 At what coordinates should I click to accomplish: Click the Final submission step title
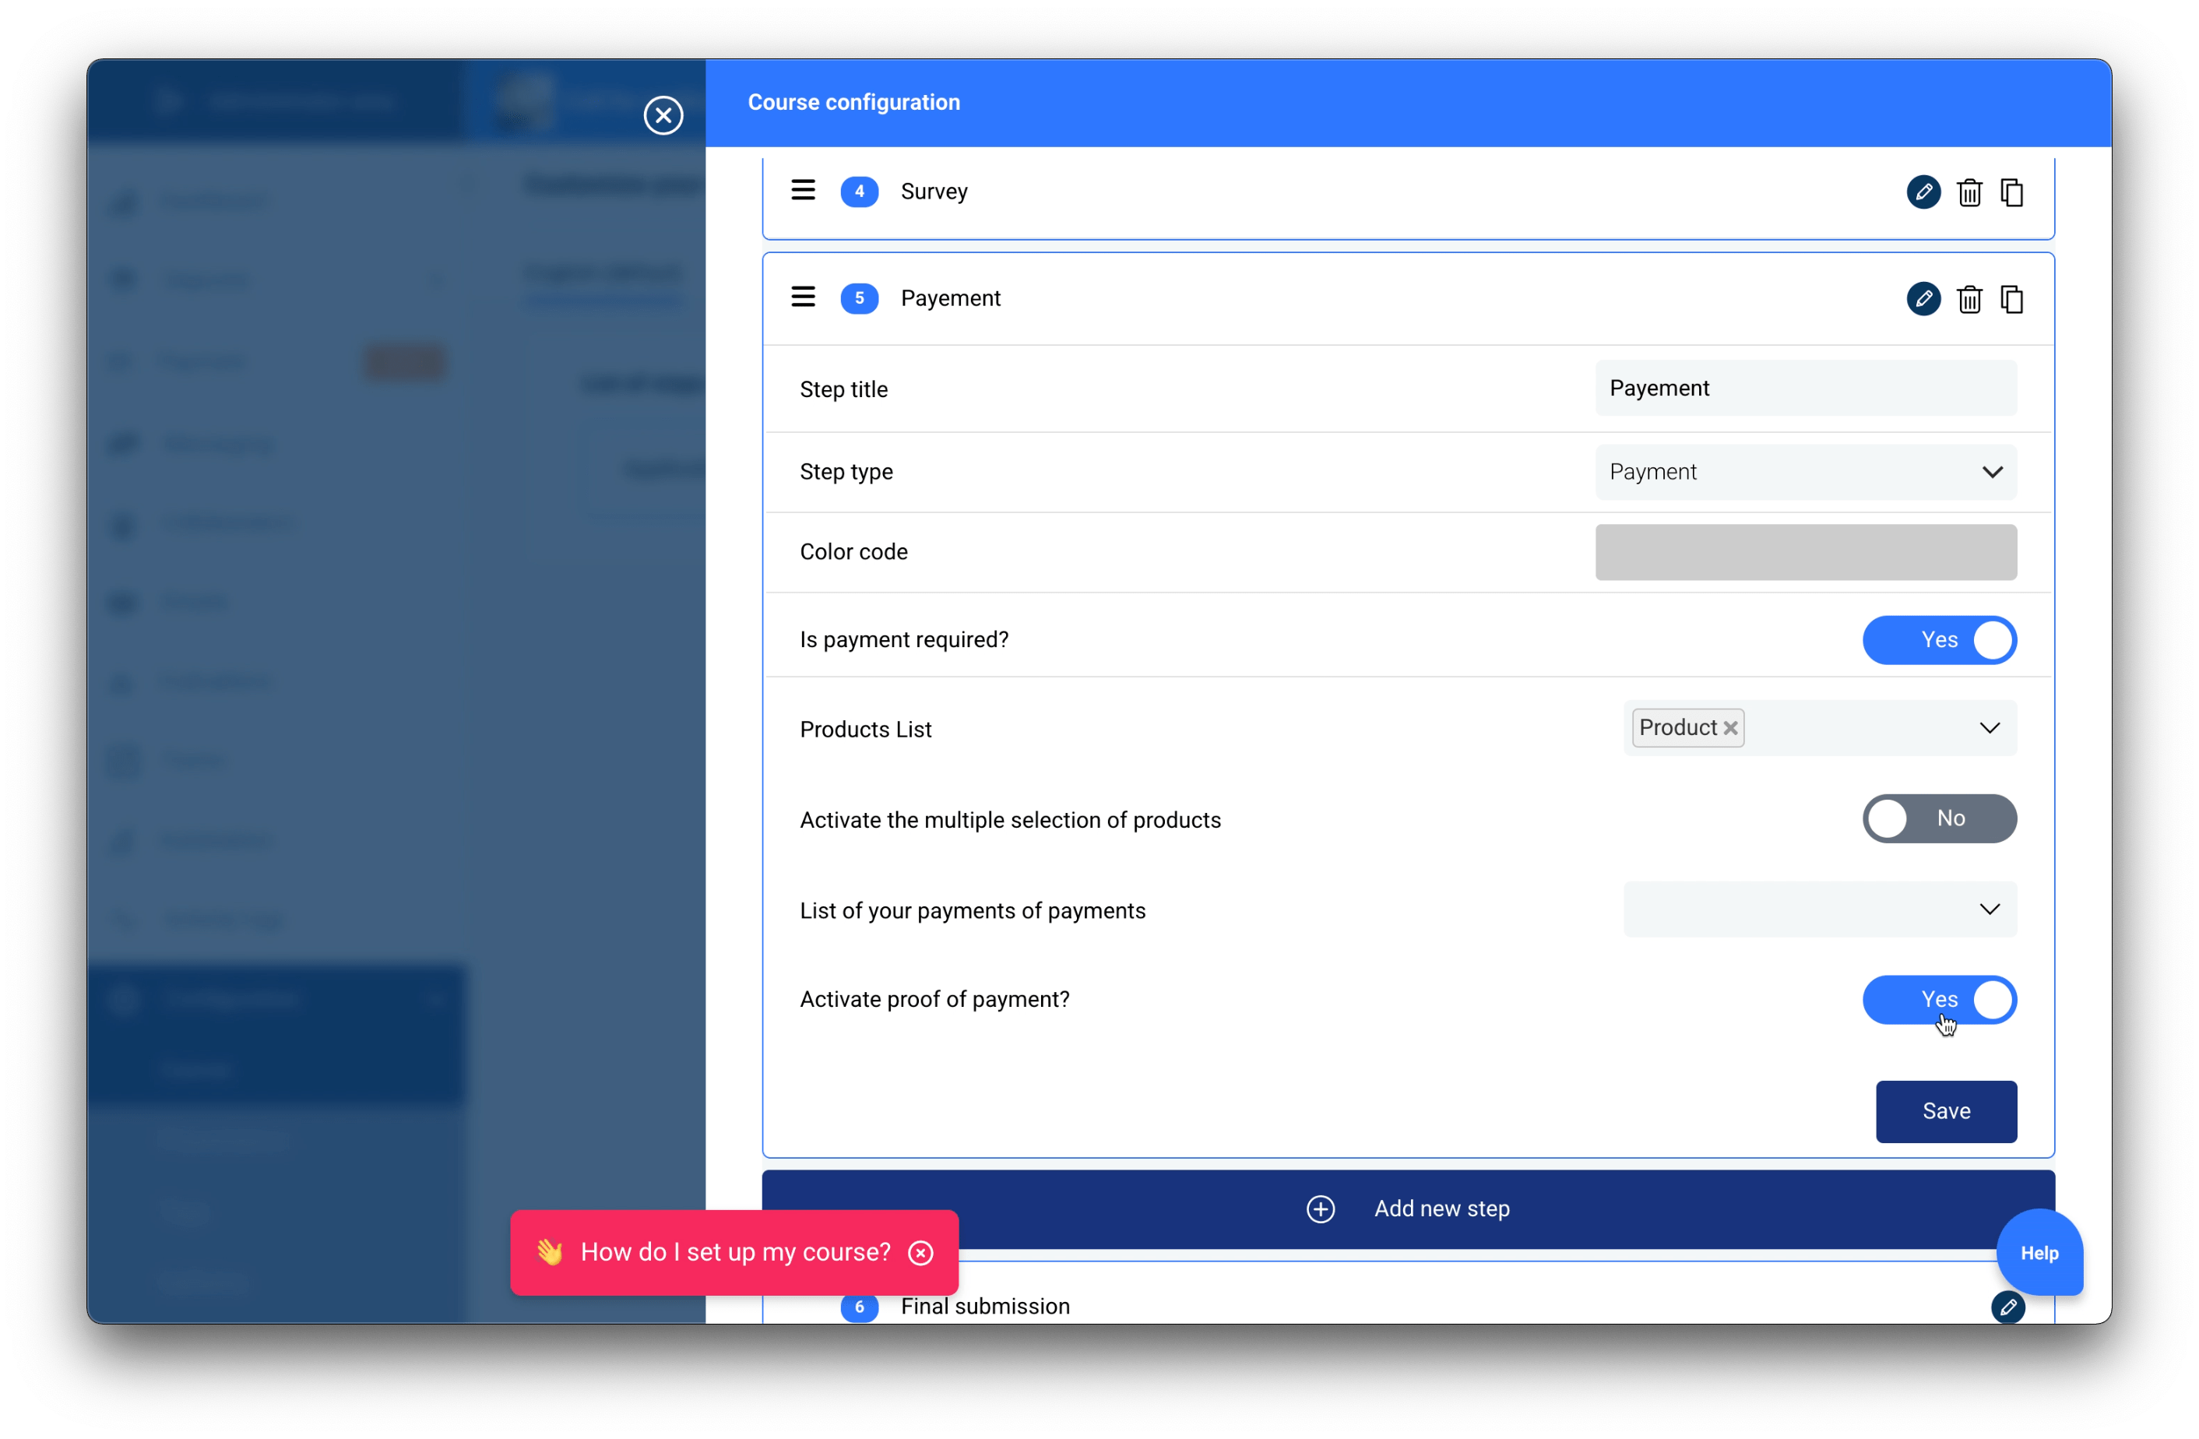click(985, 1306)
